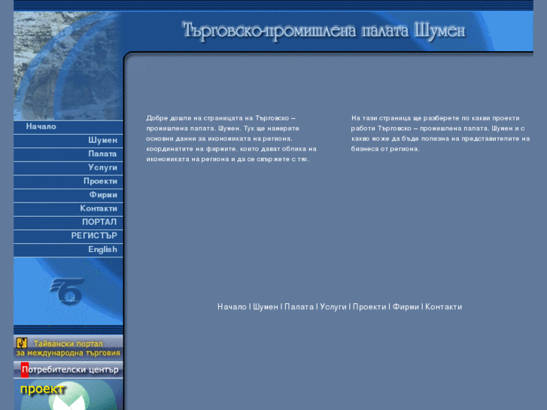Viewport: 547px width, 410px height.
Task: Select Фирми in the sidebar menu
Action: [68, 195]
